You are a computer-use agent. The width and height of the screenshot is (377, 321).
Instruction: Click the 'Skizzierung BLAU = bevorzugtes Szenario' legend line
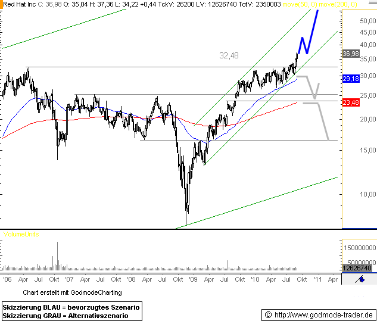click(71, 307)
